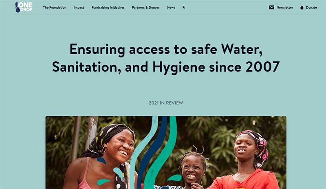Open the hero photo of smiling women

tap(166, 153)
